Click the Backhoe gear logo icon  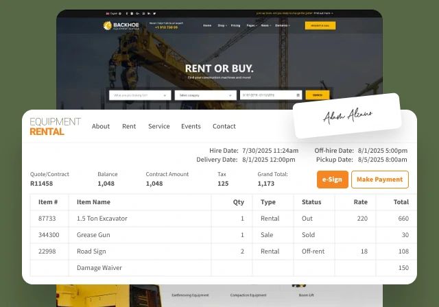coord(108,26)
